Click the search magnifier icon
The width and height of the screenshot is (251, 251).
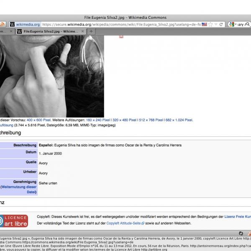point(247,24)
